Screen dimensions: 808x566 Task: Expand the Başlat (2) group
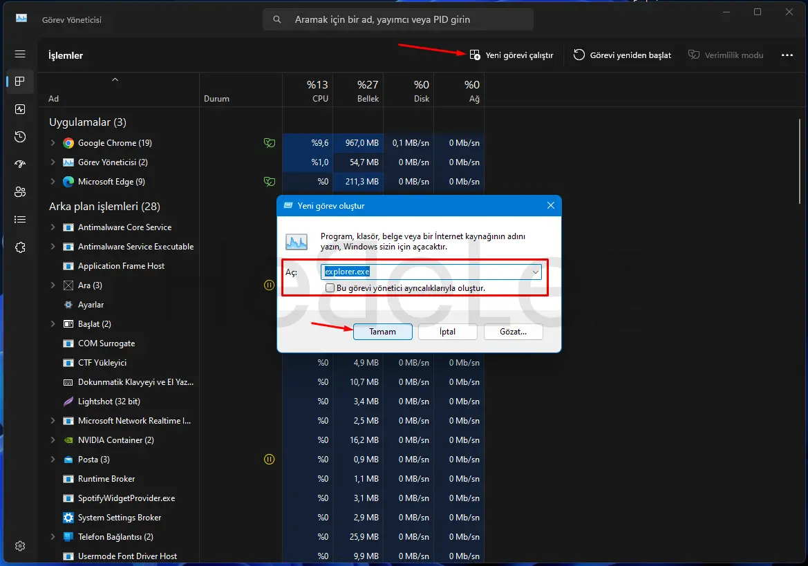click(53, 324)
